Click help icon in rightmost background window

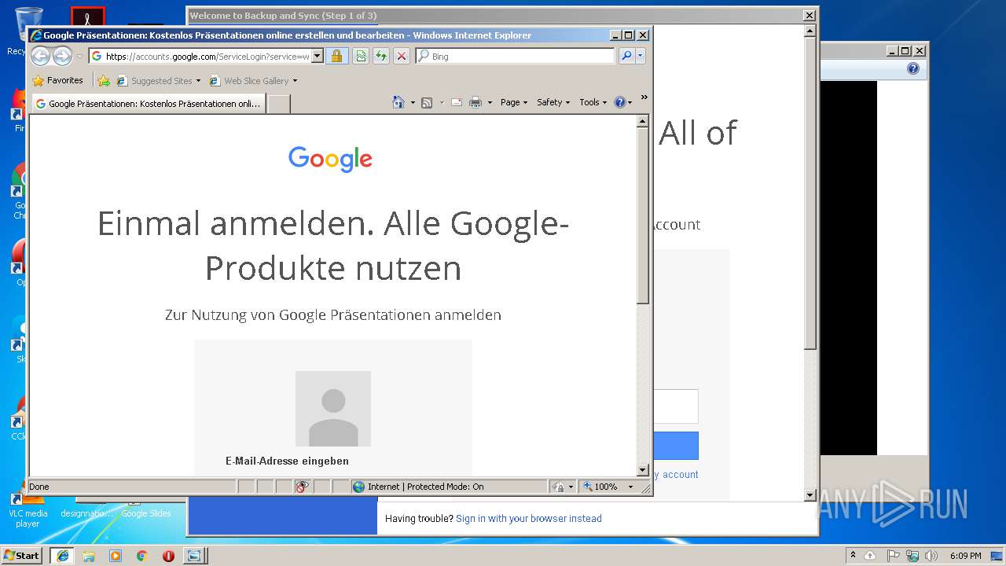pos(912,69)
